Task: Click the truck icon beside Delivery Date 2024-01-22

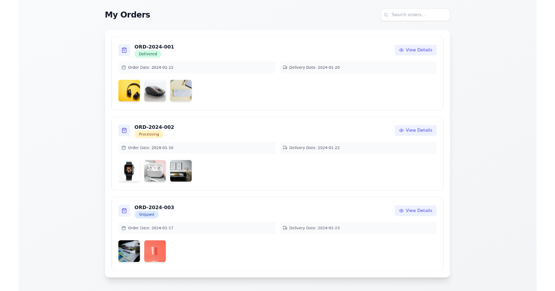Action: click(x=284, y=147)
